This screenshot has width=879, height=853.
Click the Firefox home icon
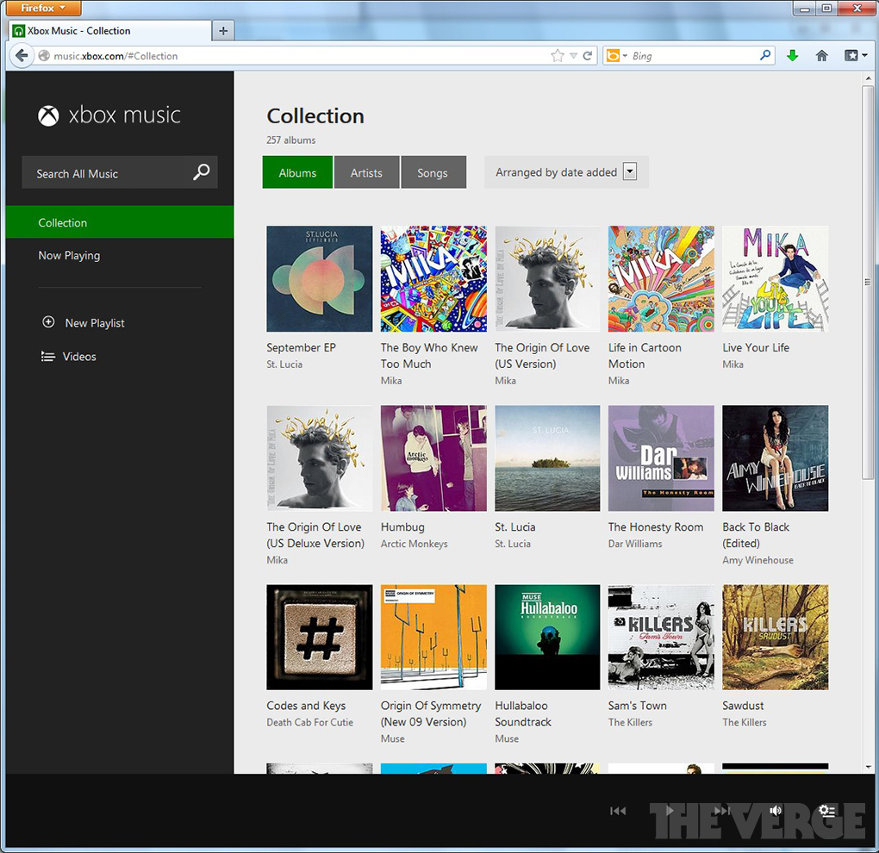[x=821, y=56]
